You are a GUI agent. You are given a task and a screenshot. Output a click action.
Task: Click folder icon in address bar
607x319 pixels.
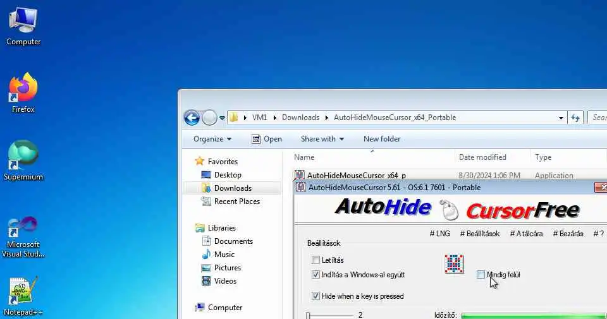coord(233,117)
